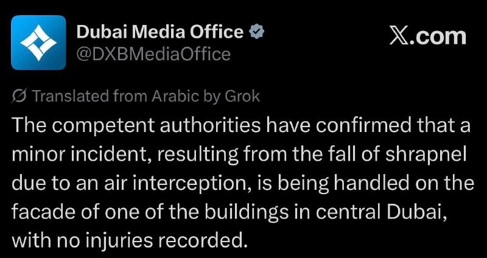Click the blue verified badge
The width and height of the screenshot is (487, 258).
(x=256, y=31)
